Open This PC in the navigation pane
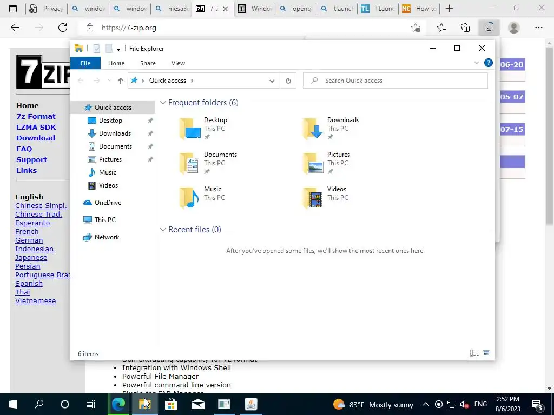Image resolution: width=554 pixels, height=415 pixels. (x=104, y=220)
